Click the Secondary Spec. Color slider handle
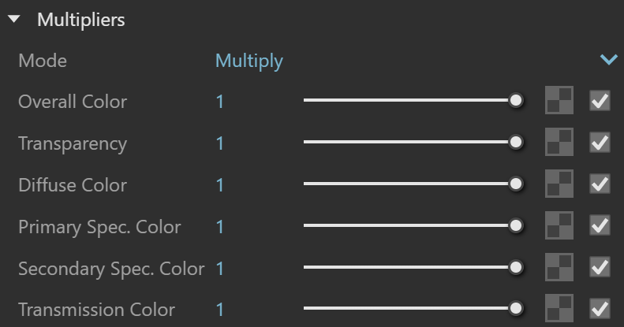The width and height of the screenshot is (624, 327). [516, 267]
